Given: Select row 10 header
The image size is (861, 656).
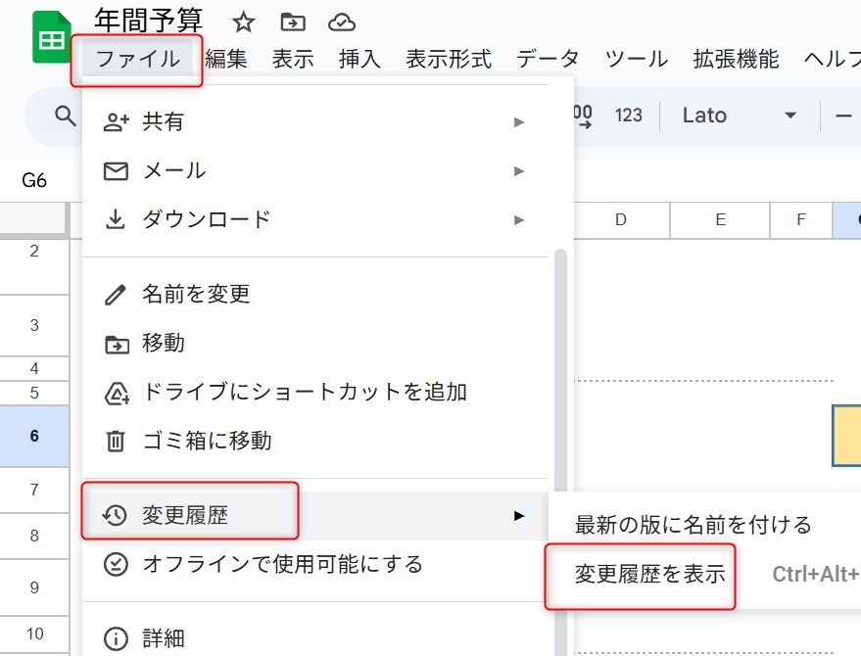Looking at the screenshot, I should coord(34,634).
